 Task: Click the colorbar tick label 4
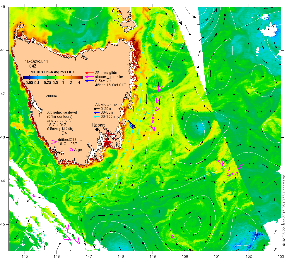pos(79,82)
